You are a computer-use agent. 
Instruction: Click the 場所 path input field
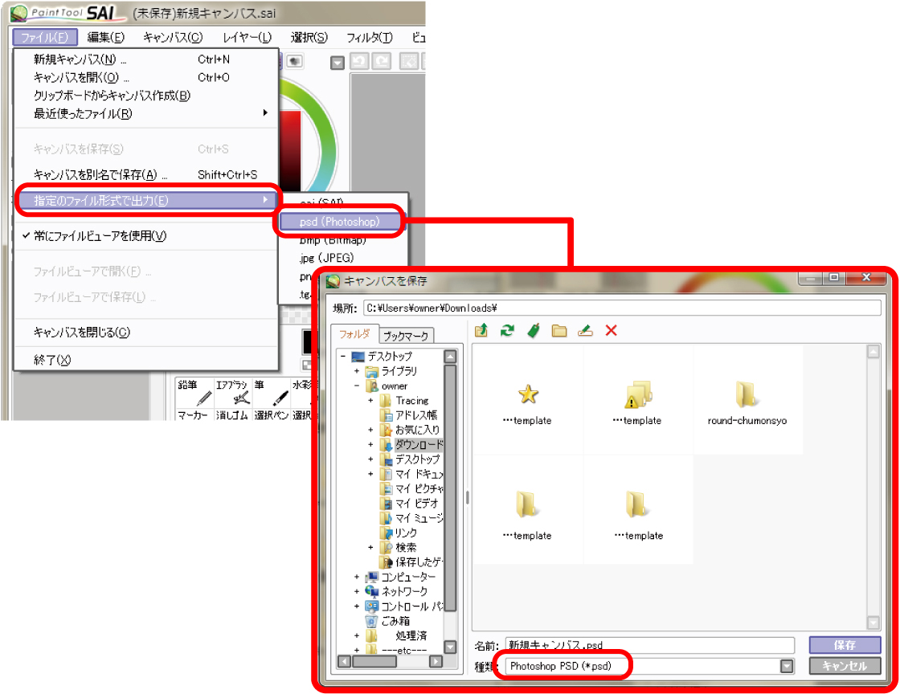(622, 308)
